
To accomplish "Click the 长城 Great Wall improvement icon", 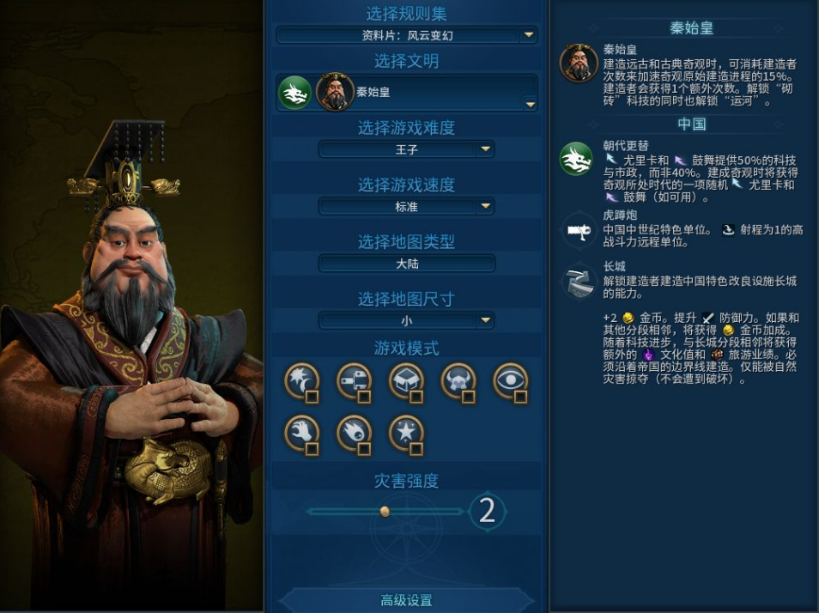I will pyautogui.click(x=579, y=282).
